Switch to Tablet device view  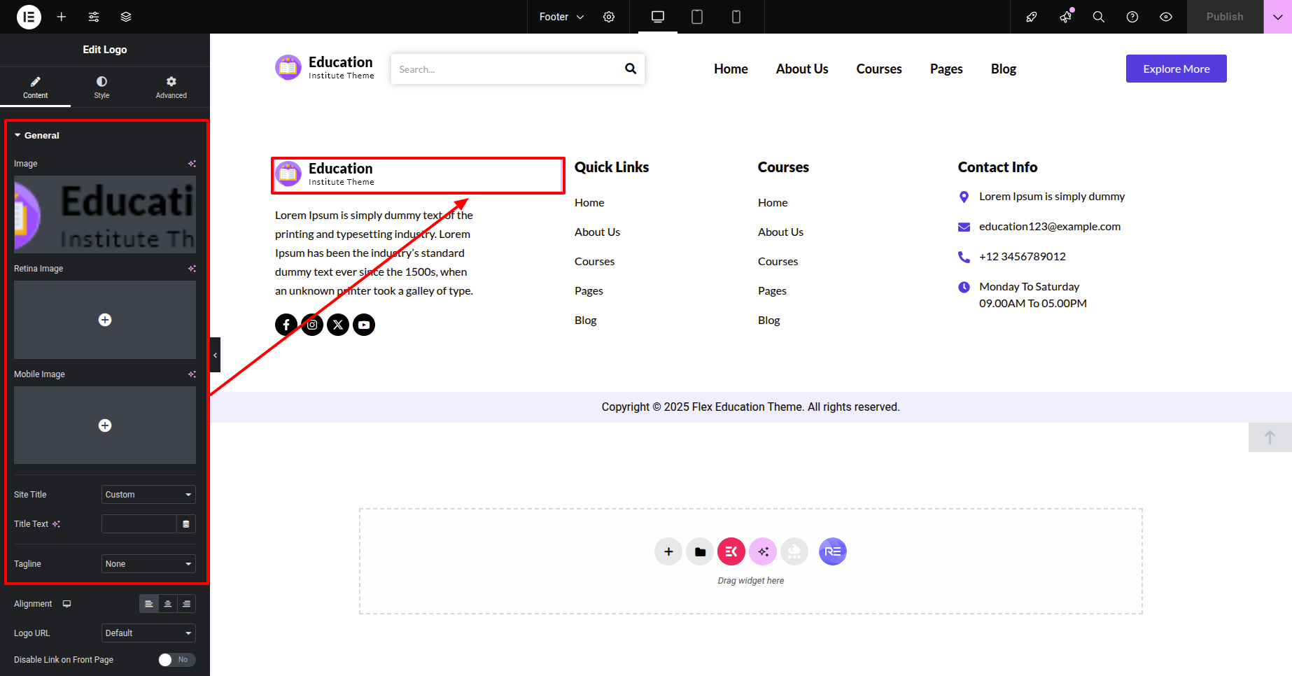pos(697,17)
